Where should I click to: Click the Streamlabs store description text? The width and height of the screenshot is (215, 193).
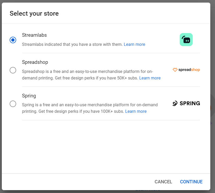72,45
